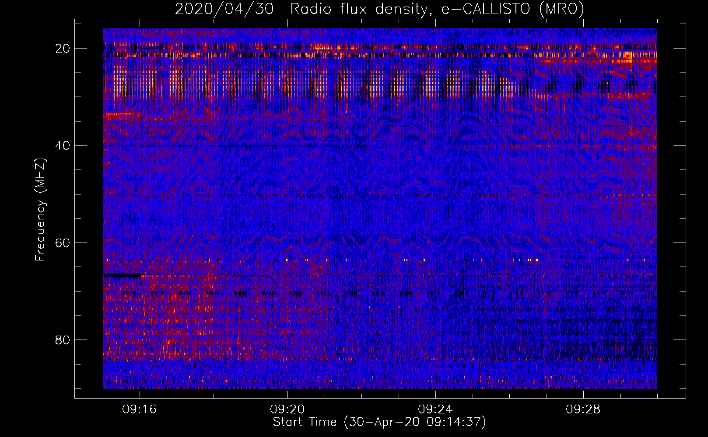Click the 09:24 time tick label
708x437 pixels.
tap(435, 409)
